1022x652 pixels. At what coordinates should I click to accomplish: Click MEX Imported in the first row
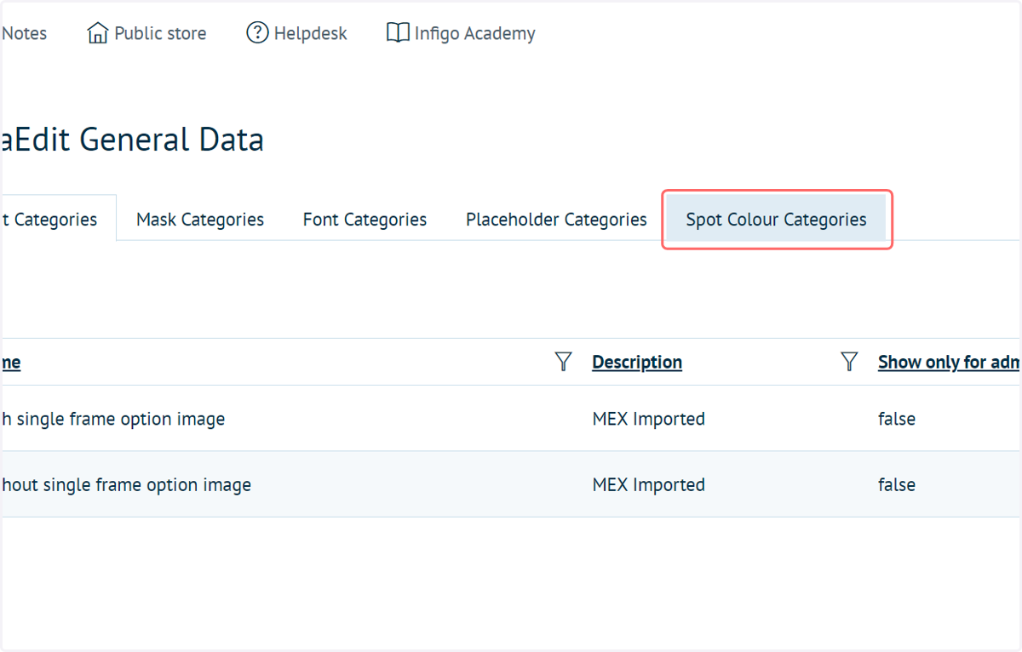pyautogui.click(x=649, y=419)
